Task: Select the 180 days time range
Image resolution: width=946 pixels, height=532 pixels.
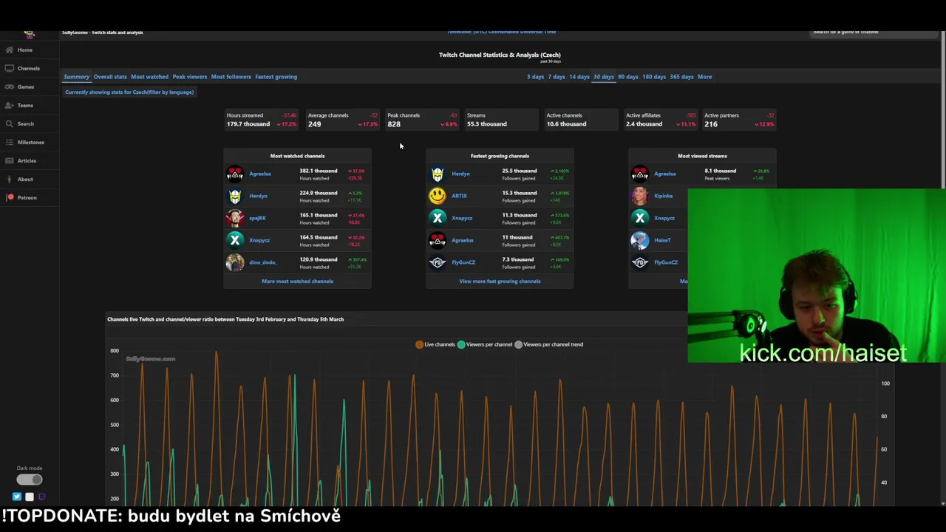Action: 654,77
